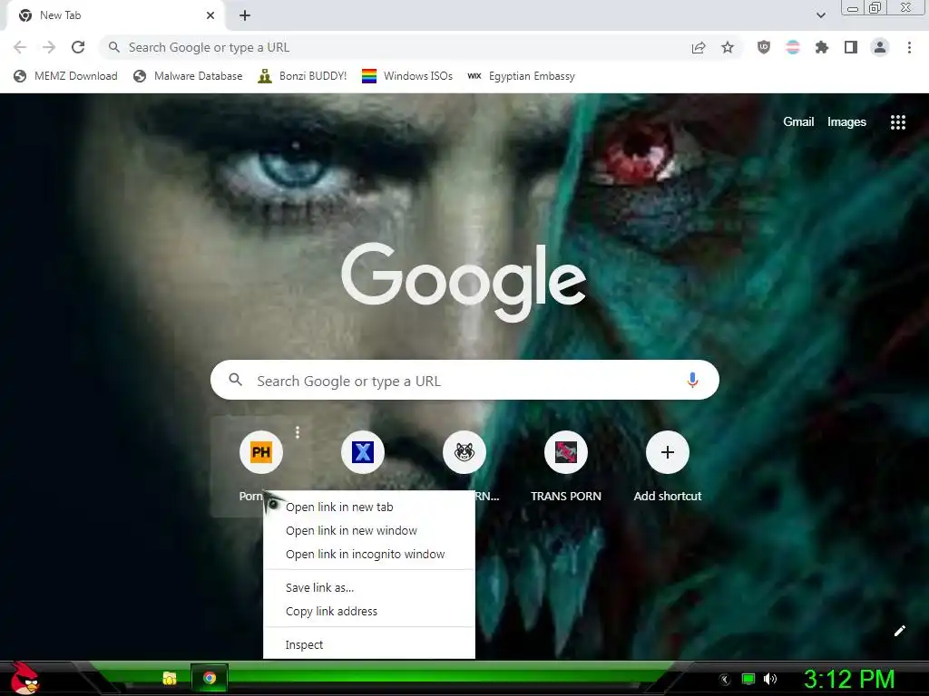Open the uBlock shield extension icon

[x=764, y=47]
